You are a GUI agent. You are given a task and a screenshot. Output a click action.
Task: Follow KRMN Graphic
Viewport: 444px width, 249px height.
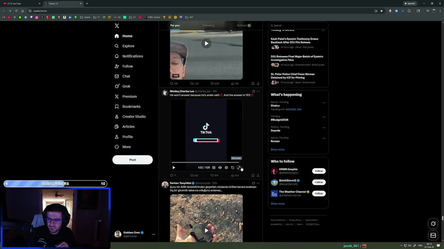click(x=319, y=171)
